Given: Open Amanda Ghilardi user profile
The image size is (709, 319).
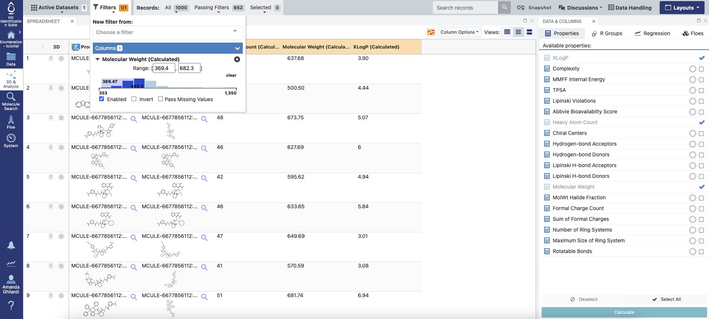Looking at the screenshot, I should 11,285.
